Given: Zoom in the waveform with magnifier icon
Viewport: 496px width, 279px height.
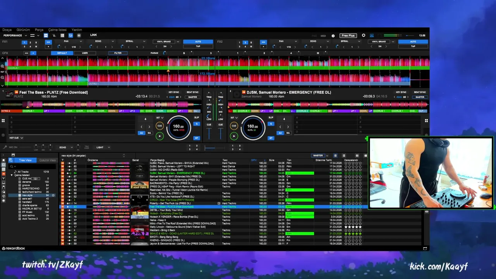Looking at the screenshot, I should 2,66.
